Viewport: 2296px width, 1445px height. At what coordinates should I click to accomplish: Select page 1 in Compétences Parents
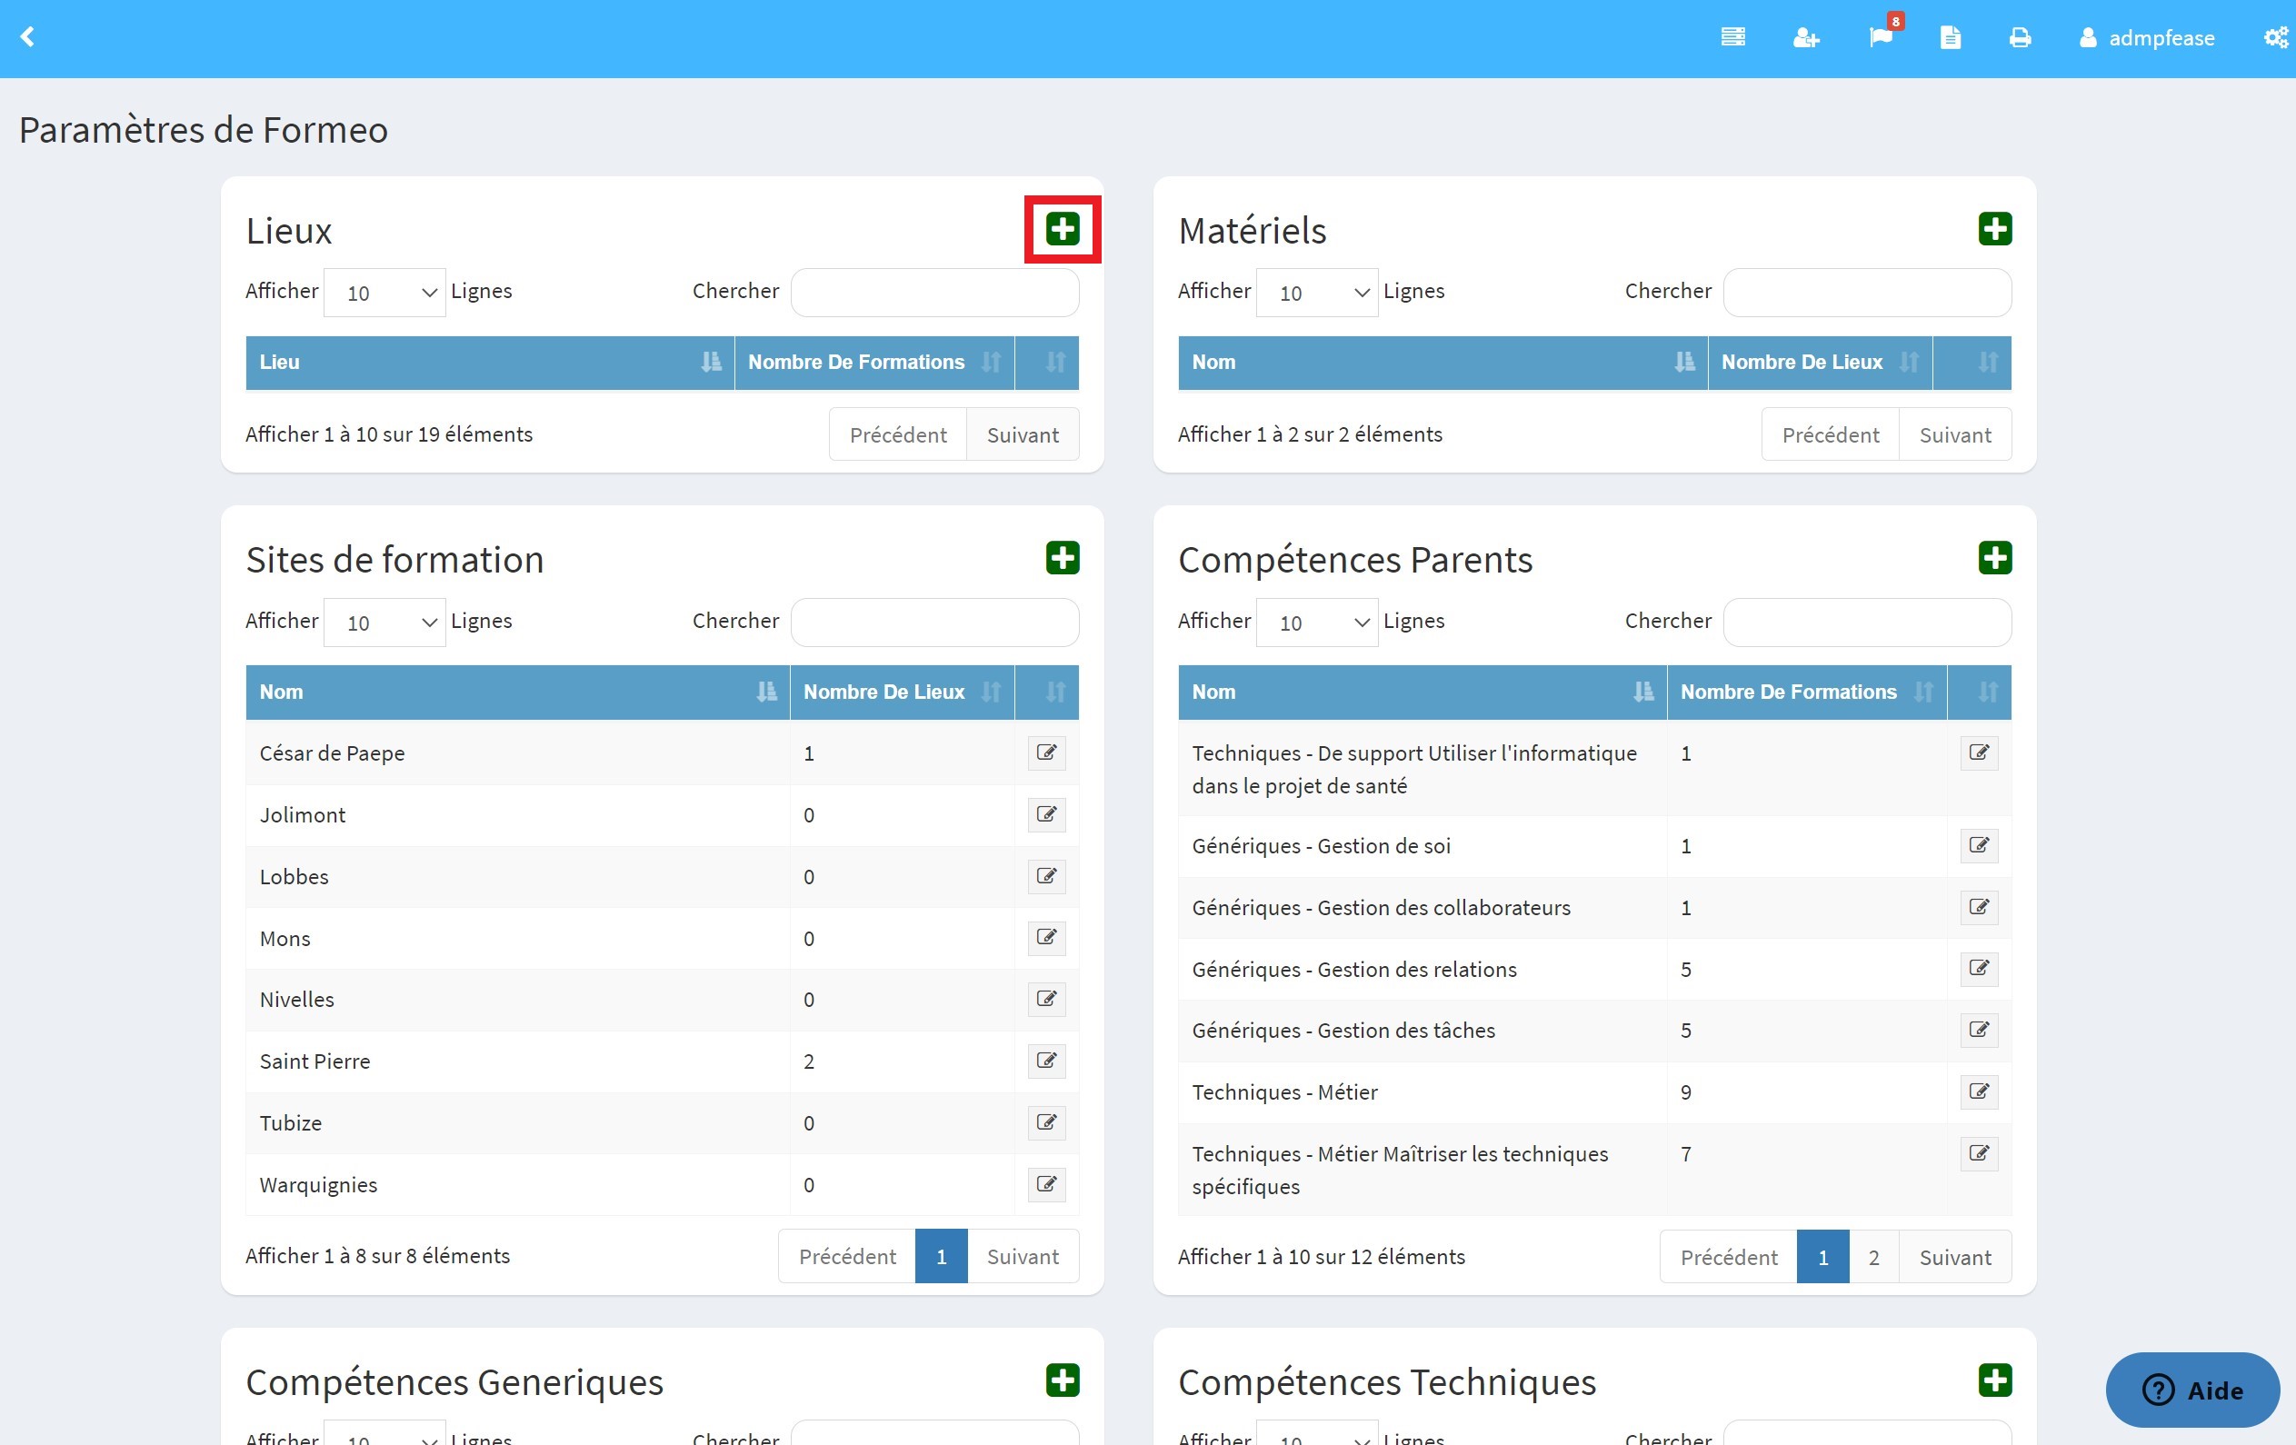pos(1822,1257)
